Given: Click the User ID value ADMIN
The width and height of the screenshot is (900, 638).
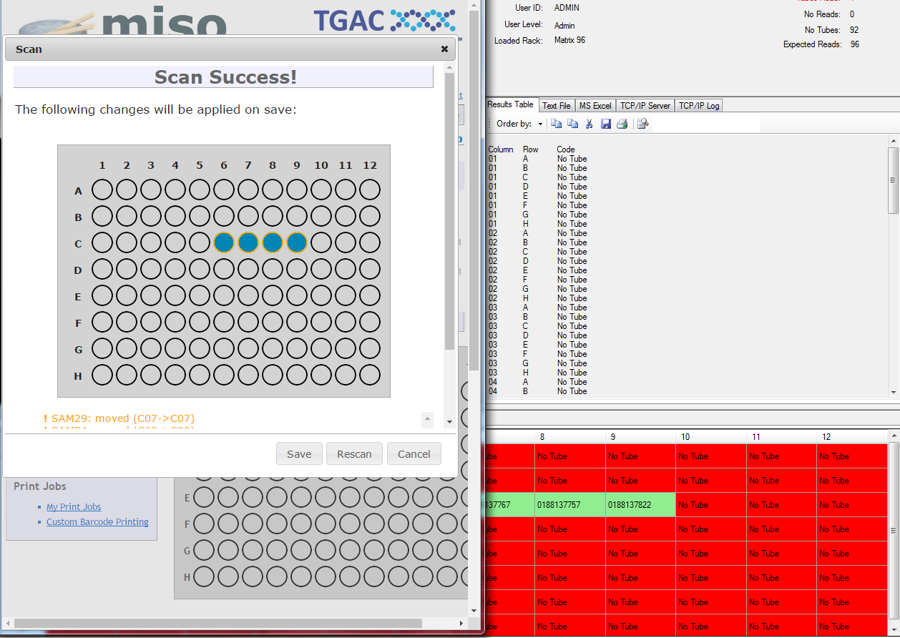Looking at the screenshot, I should (567, 8).
